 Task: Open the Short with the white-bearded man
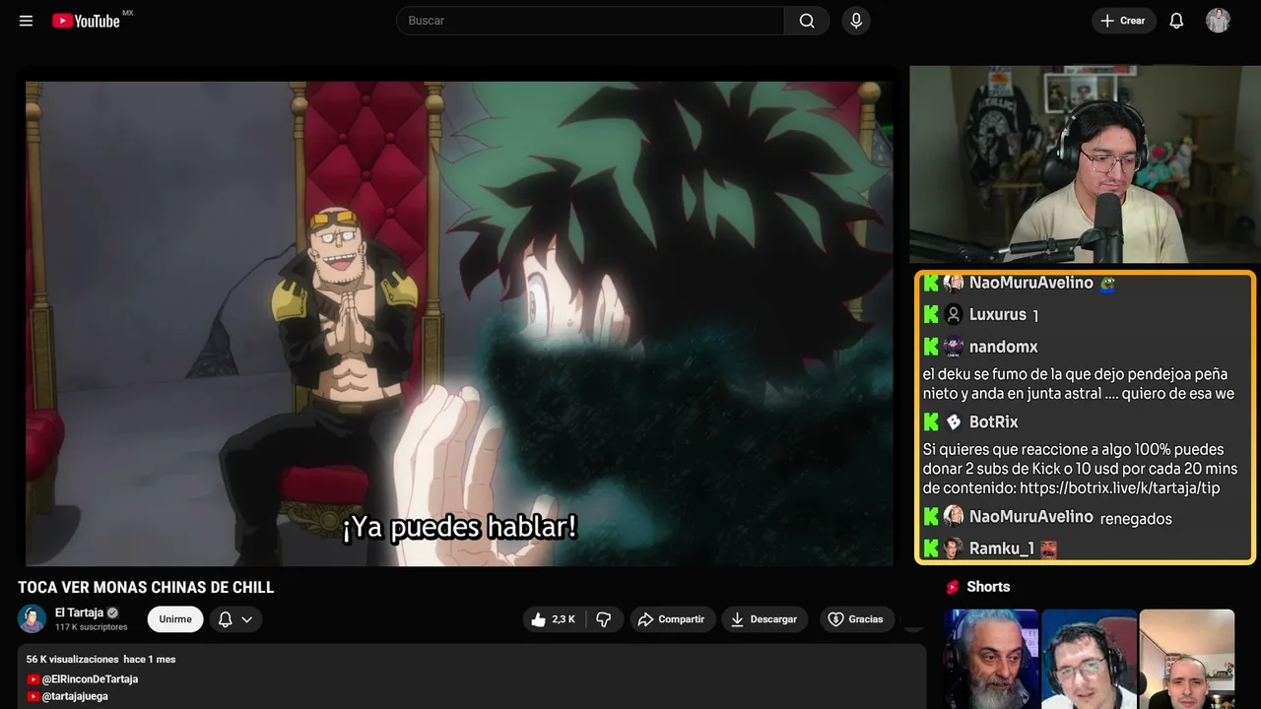coord(991,659)
